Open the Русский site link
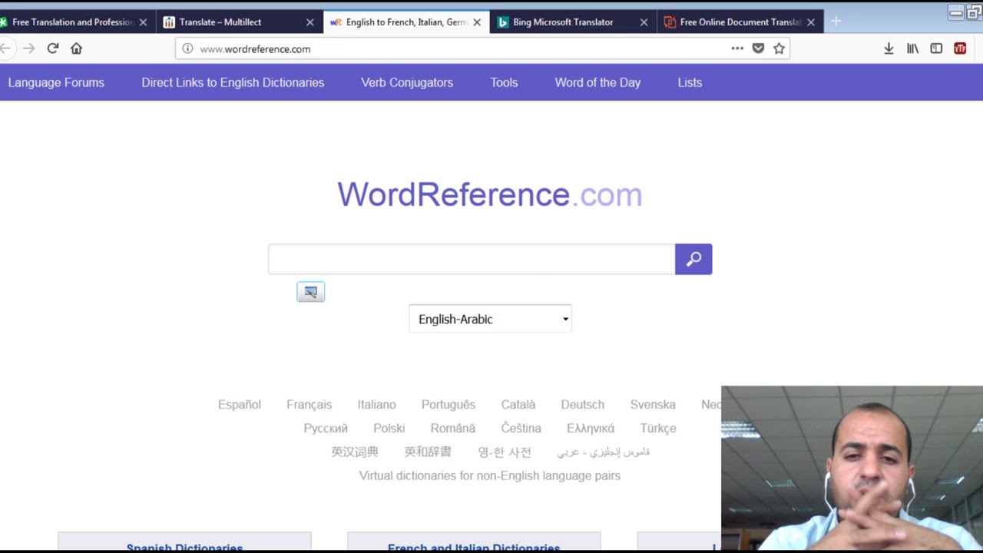 click(326, 429)
